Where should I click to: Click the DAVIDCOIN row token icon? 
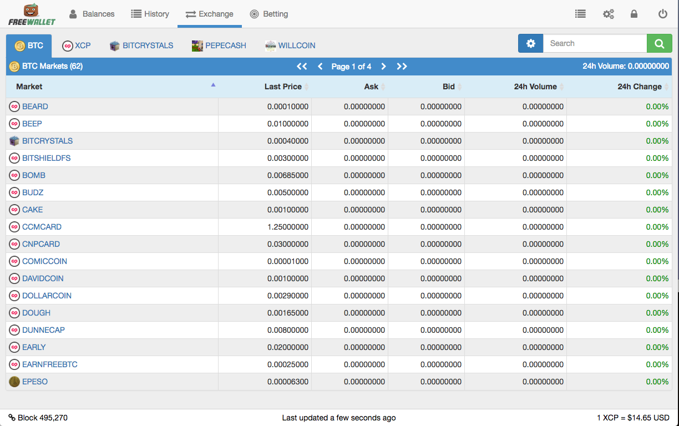click(14, 278)
